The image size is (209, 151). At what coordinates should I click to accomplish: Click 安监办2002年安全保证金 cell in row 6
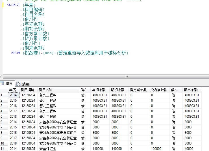pos(58,122)
